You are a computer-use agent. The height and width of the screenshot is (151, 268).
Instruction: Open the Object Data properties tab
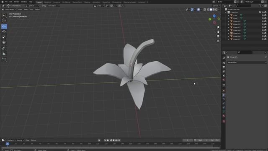pos(224,112)
